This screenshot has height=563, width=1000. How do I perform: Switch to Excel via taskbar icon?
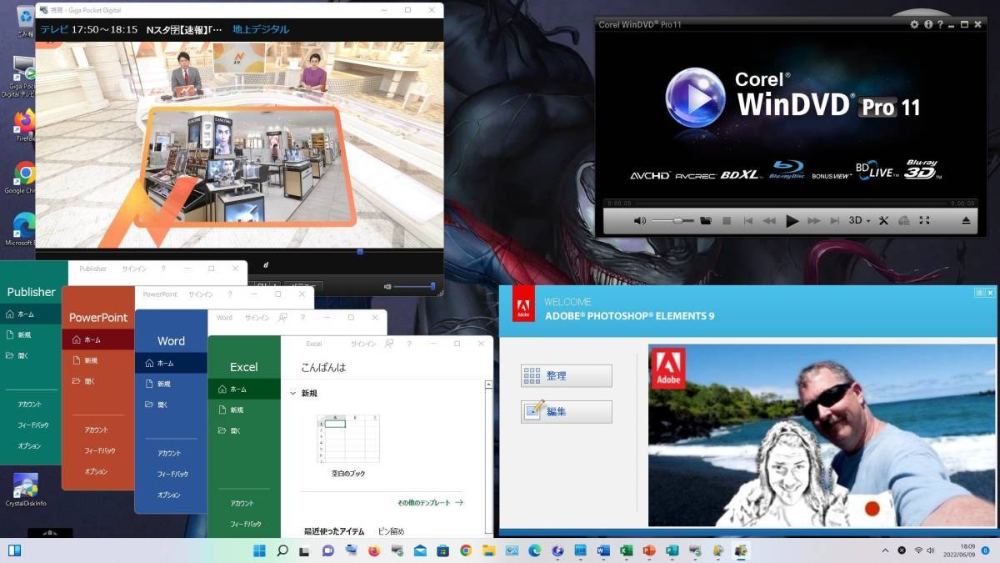[627, 550]
